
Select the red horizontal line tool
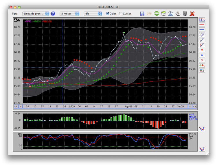click(x=202, y=25)
